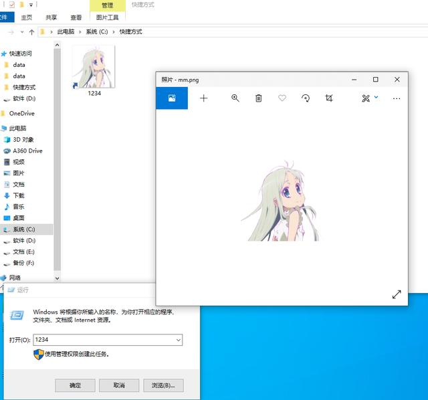Open the 主页 ribbon tab

point(27,17)
